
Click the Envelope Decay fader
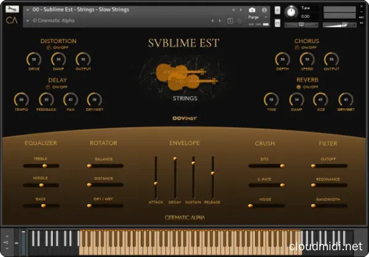pyautogui.click(x=175, y=178)
